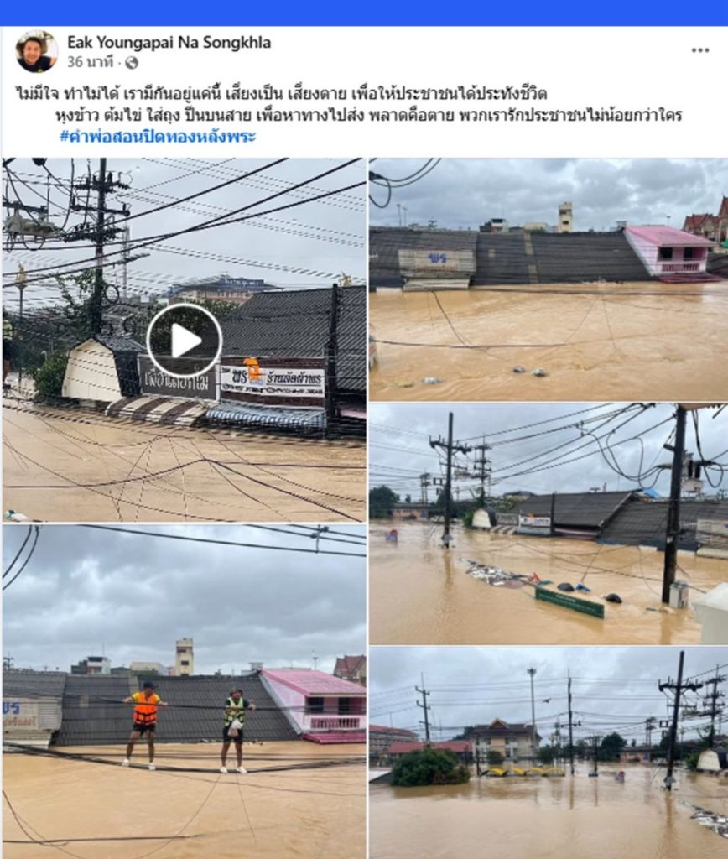Screen dimensions: 728x859
Task: Click the man in orange life vest
Action: [x=143, y=726]
